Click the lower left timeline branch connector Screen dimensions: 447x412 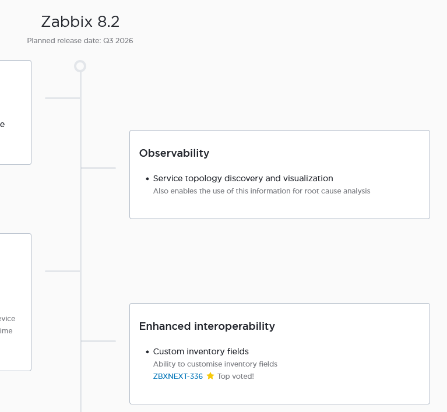(62, 271)
